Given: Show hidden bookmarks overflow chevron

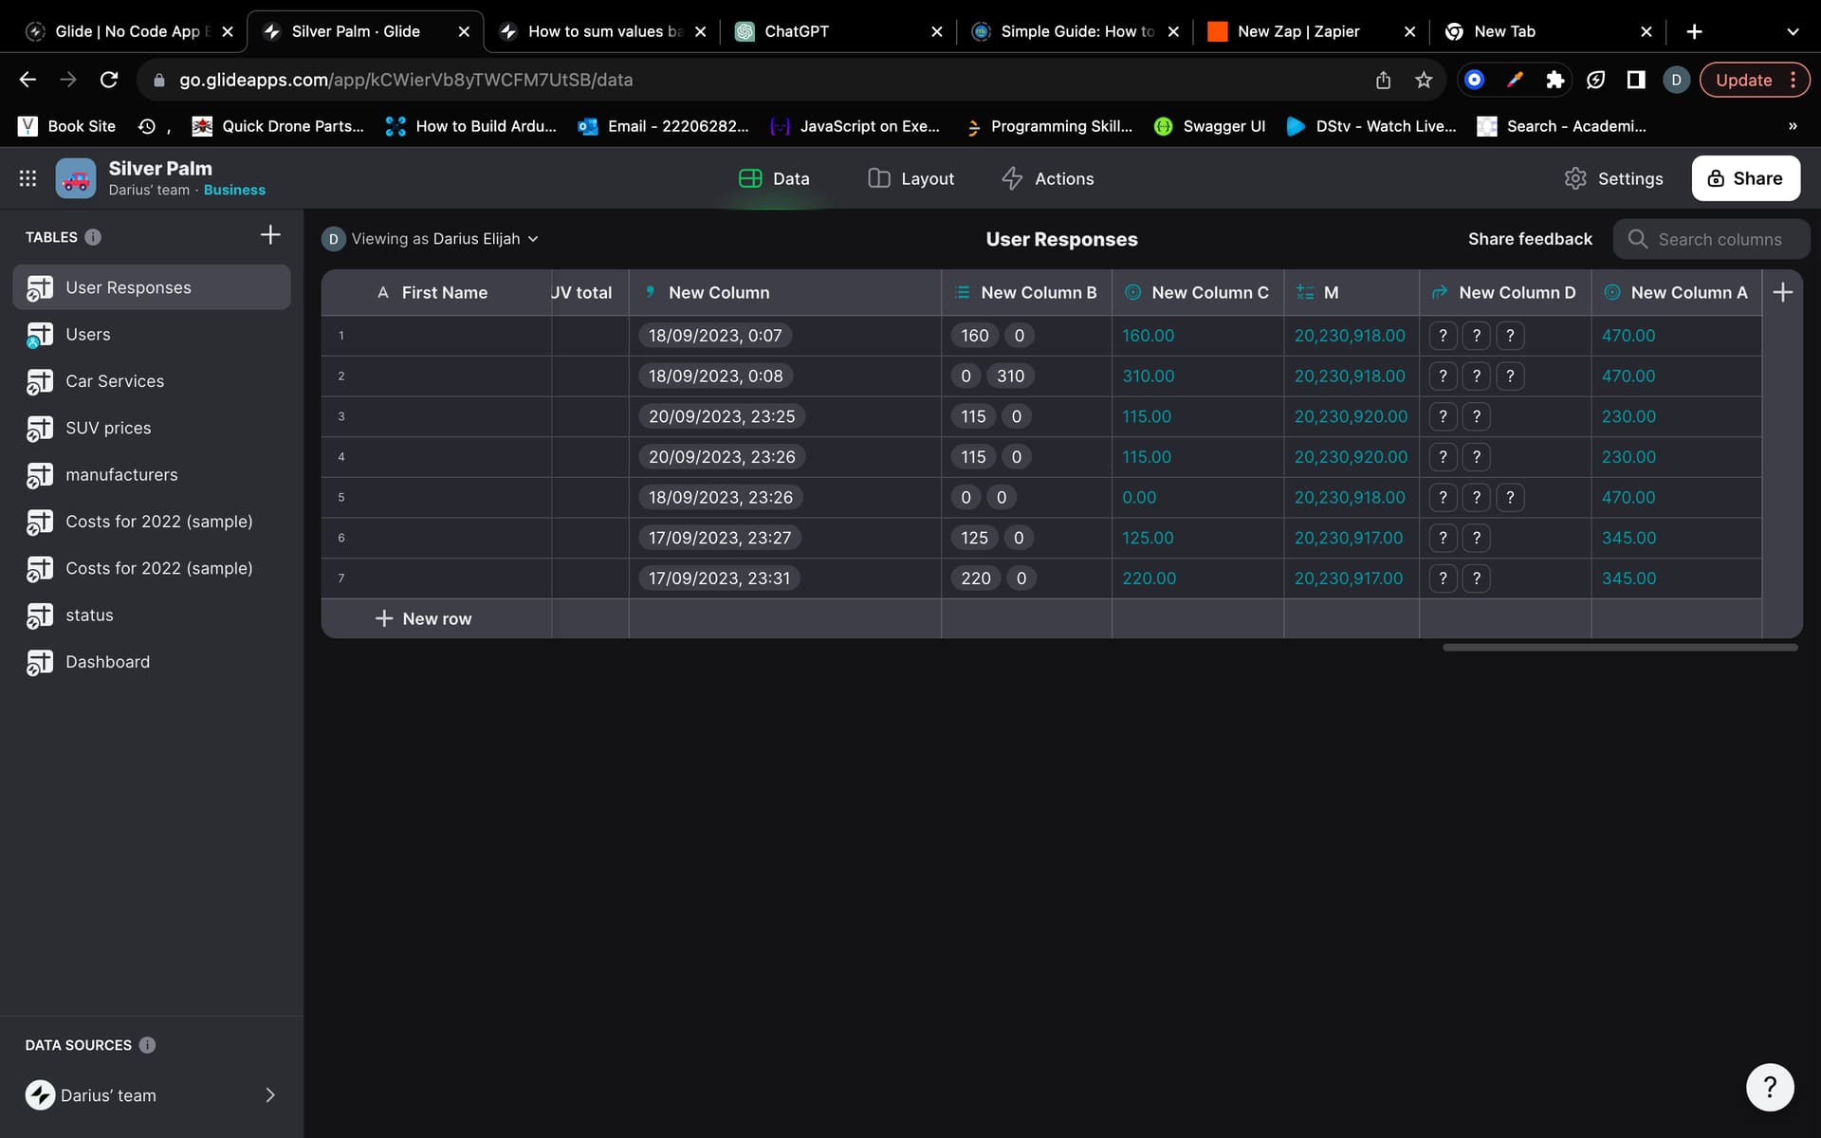Looking at the screenshot, I should click(1792, 126).
